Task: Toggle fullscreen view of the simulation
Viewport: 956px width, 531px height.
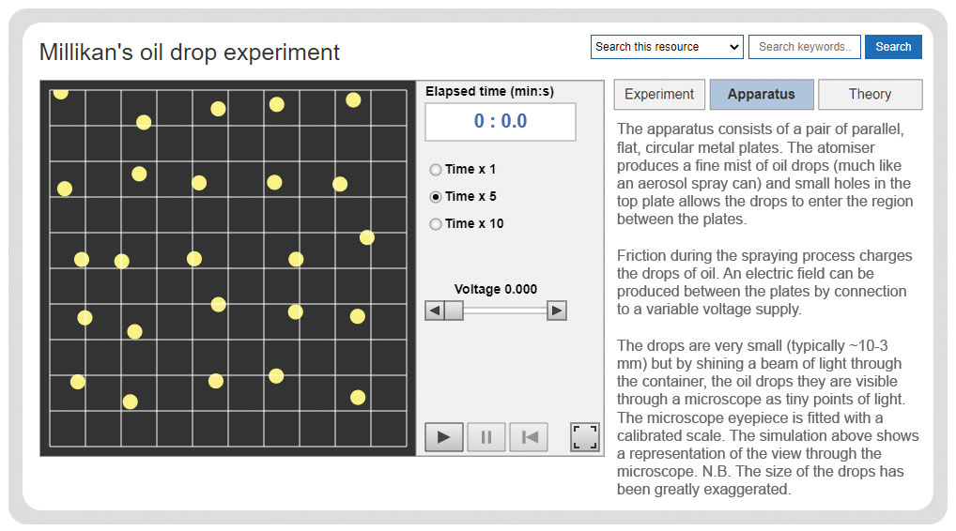Action: coord(584,436)
